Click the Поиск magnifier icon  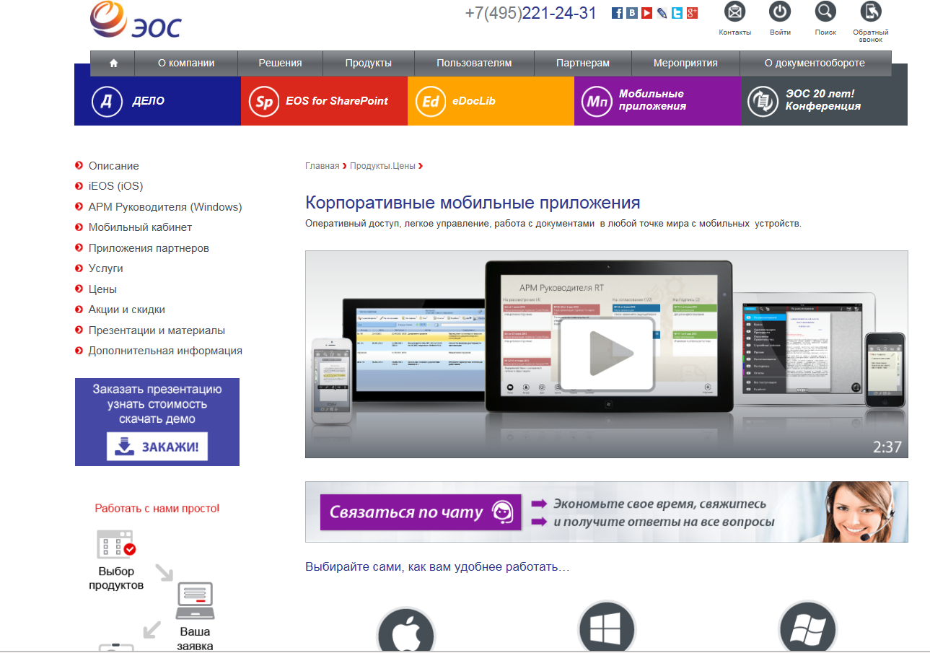[825, 12]
